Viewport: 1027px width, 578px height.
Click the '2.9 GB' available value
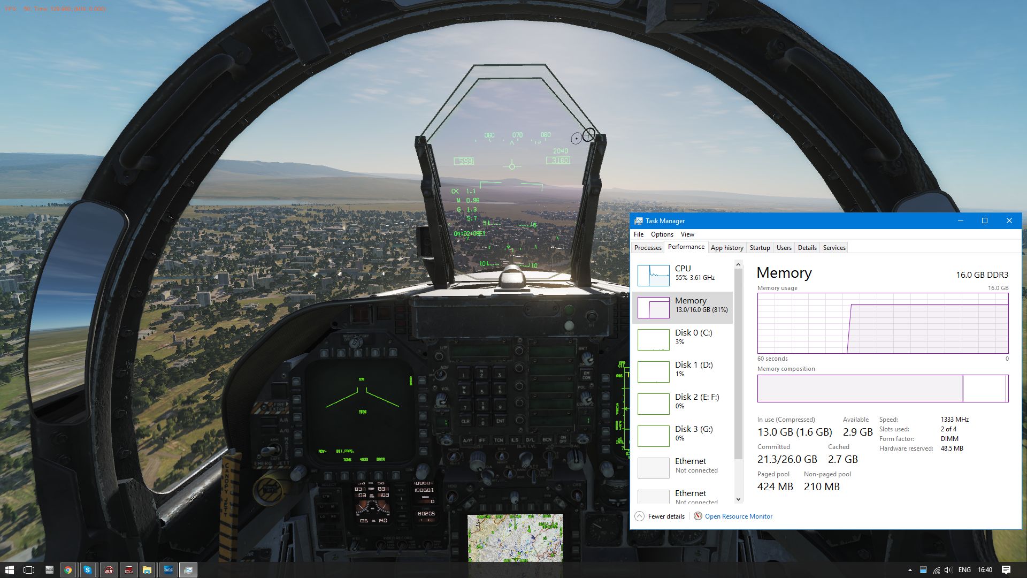tap(857, 432)
